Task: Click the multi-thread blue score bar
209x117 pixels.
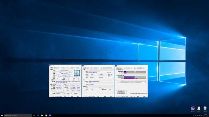Action: pyautogui.click(x=129, y=77)
